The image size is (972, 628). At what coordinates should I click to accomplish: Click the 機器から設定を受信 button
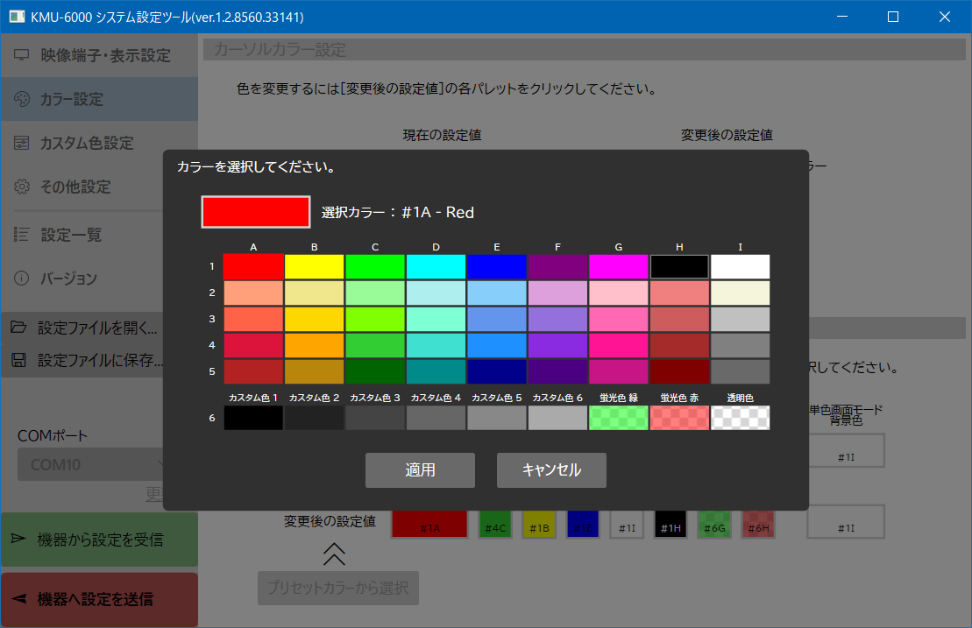pos(99,540)
